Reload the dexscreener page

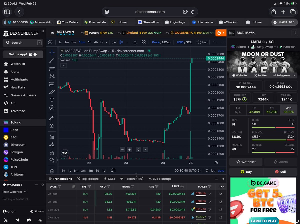192,12
